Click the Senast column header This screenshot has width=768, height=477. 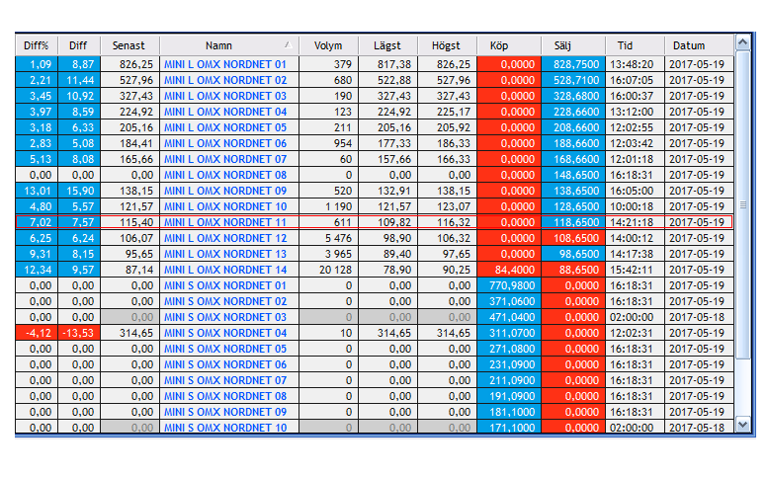[128, 45]
